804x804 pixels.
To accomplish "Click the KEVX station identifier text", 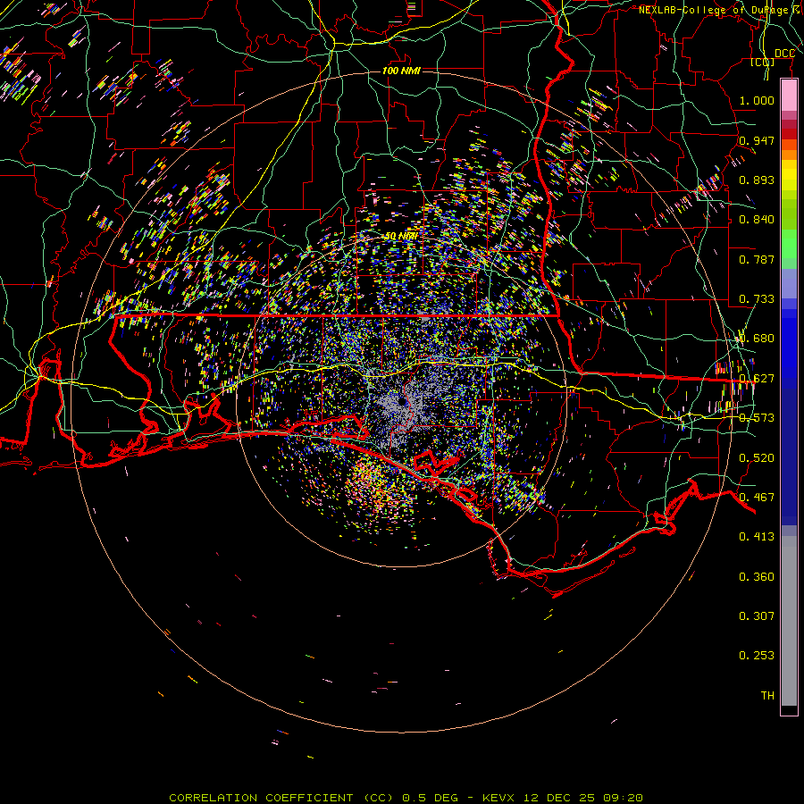I will pos(498,798).
